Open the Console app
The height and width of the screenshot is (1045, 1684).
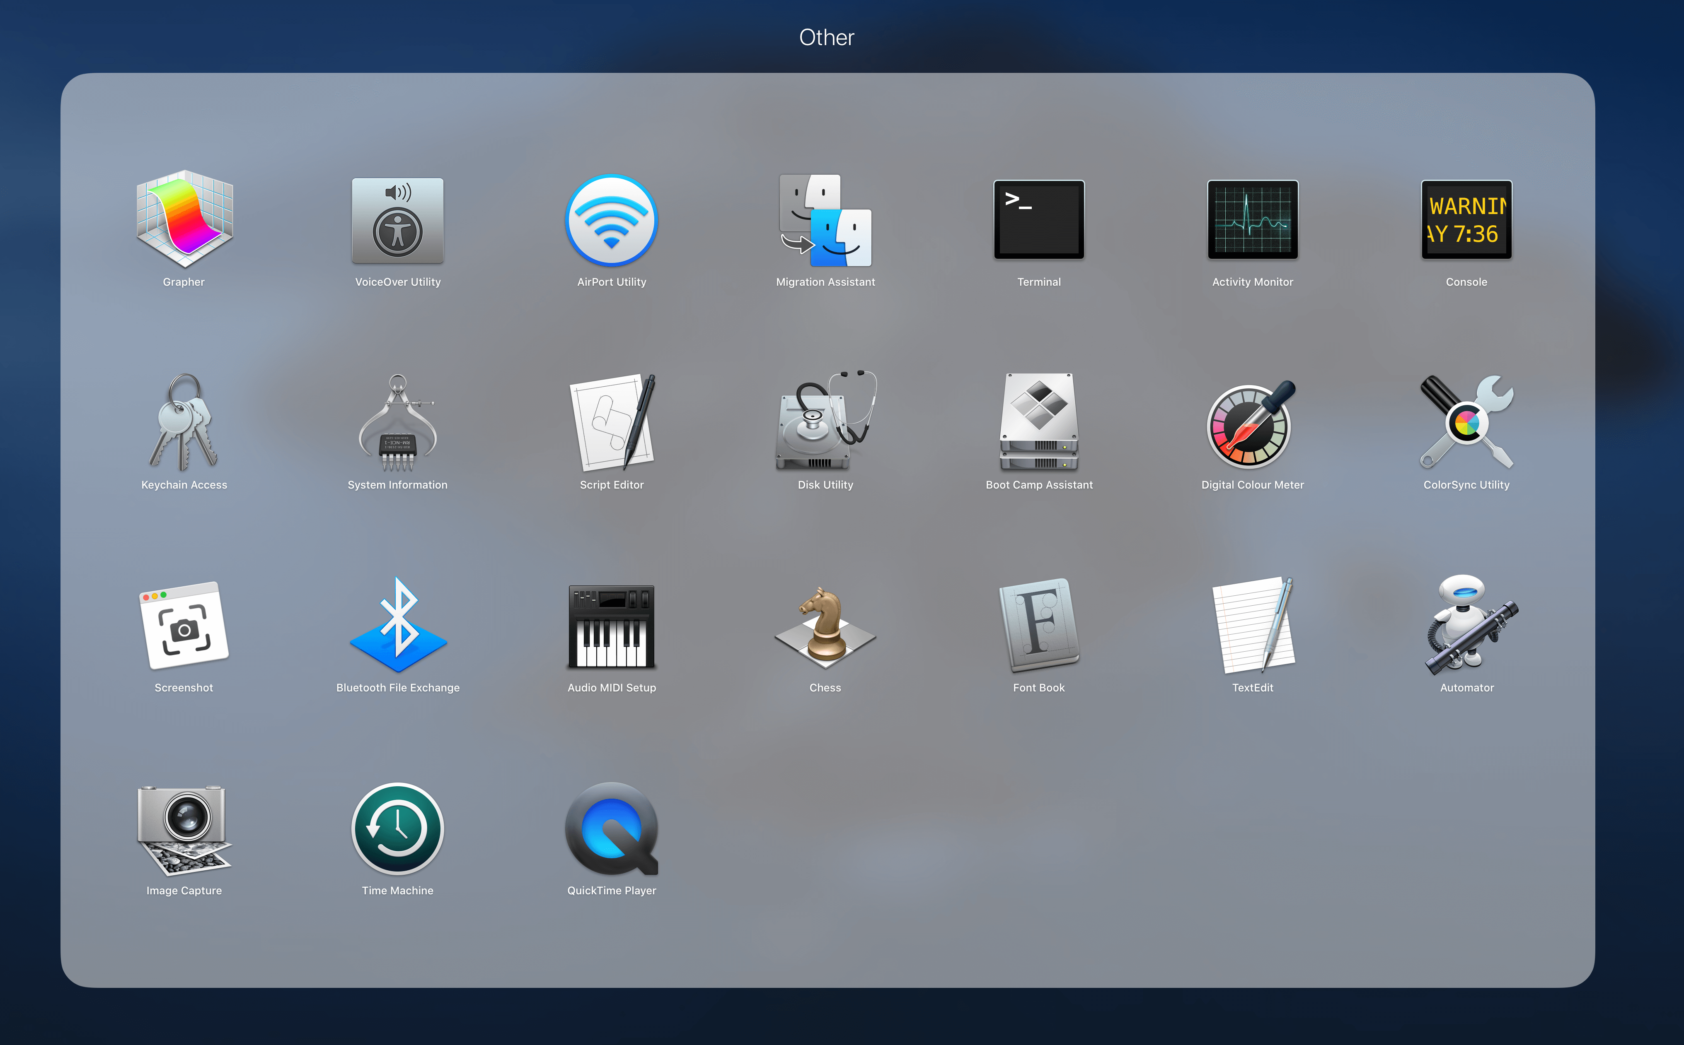[1466, 220]
